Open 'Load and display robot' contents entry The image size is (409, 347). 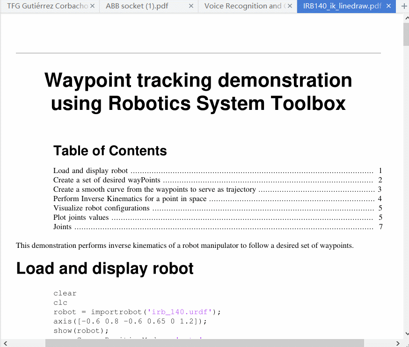[218, 171]
